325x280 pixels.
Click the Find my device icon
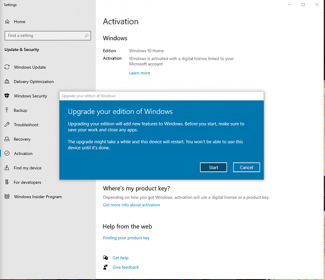(7, 167)
